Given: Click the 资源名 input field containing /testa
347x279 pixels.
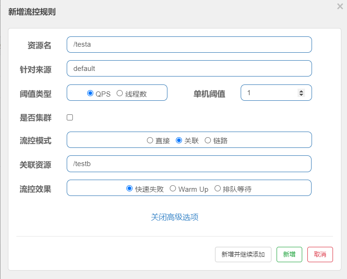Looking at the screenshot, I should click(189, 44).
